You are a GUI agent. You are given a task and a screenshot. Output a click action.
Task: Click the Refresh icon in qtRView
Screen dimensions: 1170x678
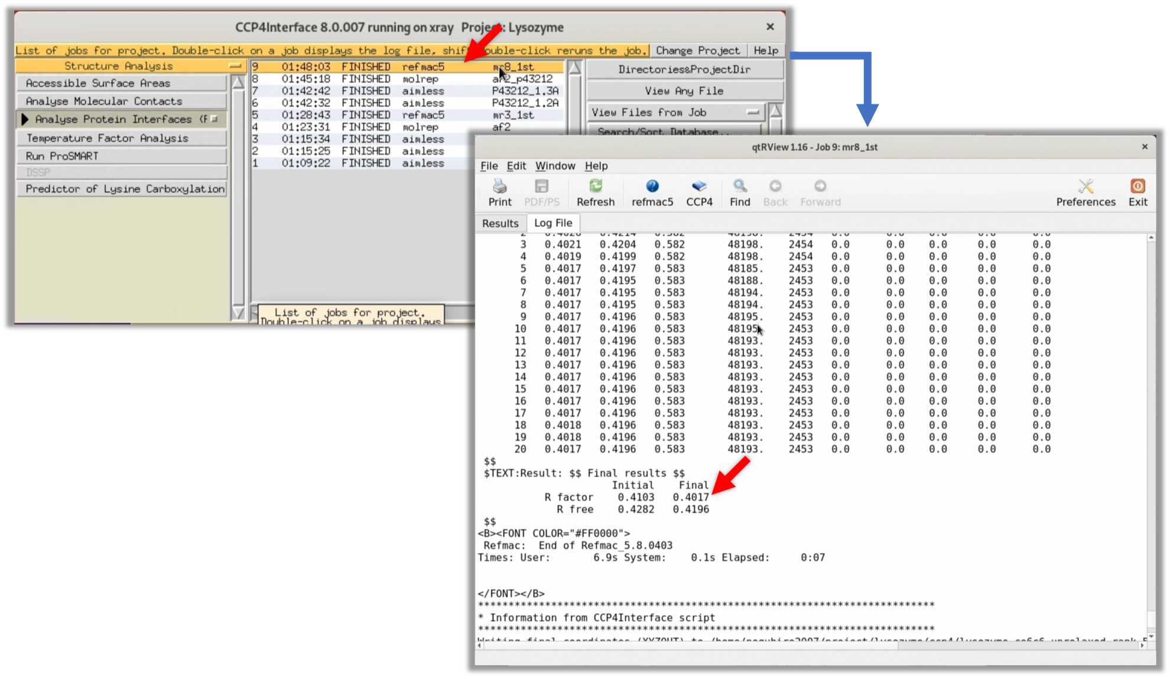(595, 187)
